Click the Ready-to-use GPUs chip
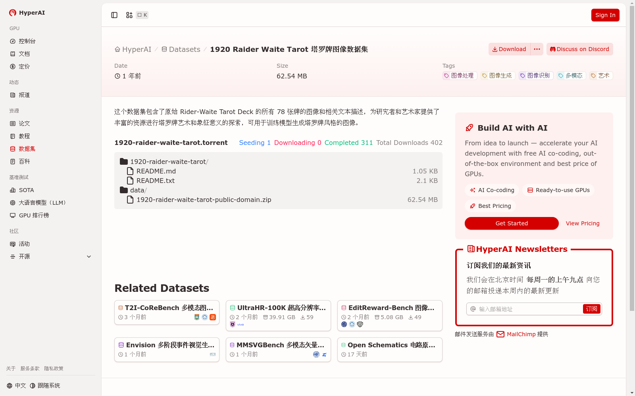Screen dimensions: 635x396 (x=558, y=190)
